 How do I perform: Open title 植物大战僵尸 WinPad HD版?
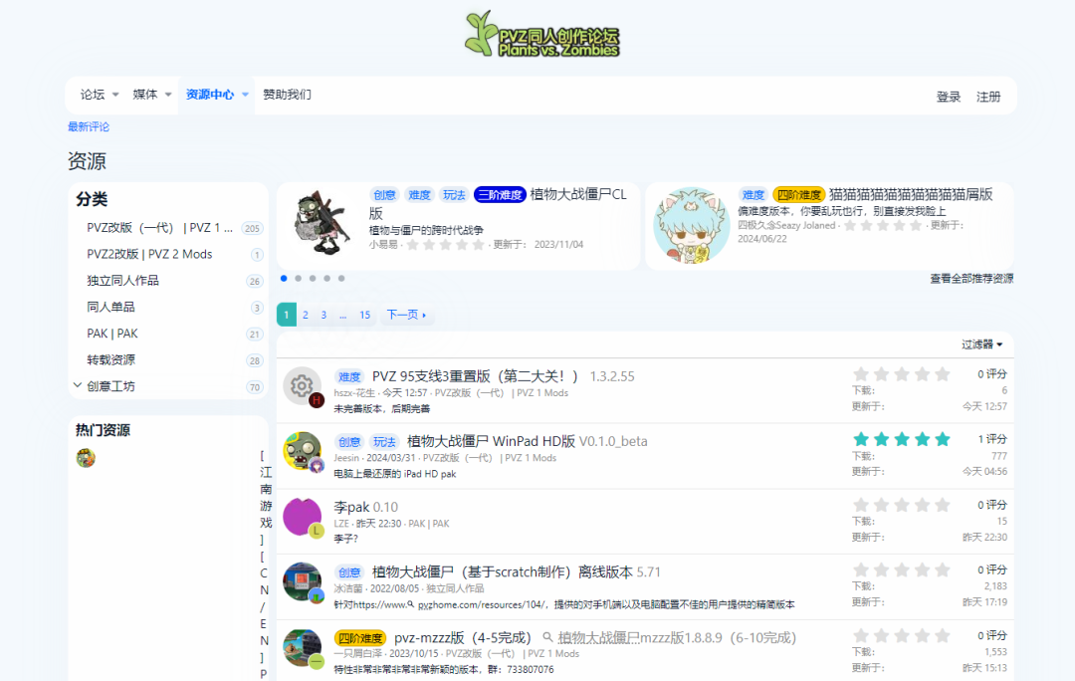tap(491, 442)
